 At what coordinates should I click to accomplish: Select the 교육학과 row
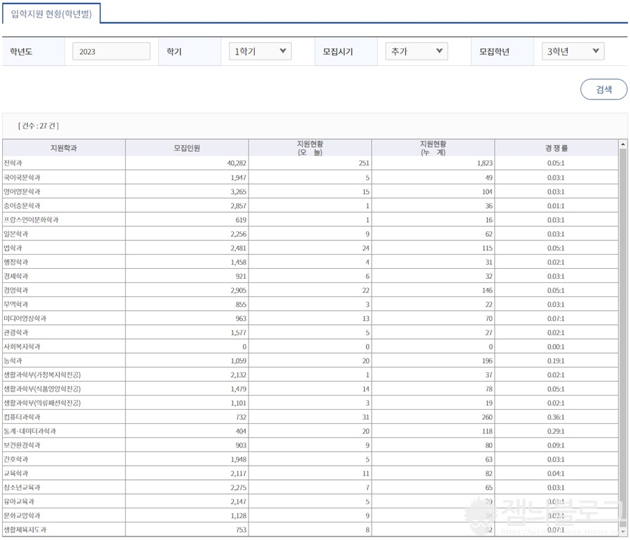(310, 473)
